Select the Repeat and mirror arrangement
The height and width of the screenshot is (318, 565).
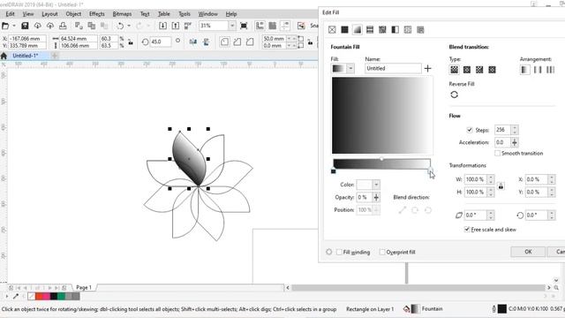pyautogui.click(x=538, y=70)
